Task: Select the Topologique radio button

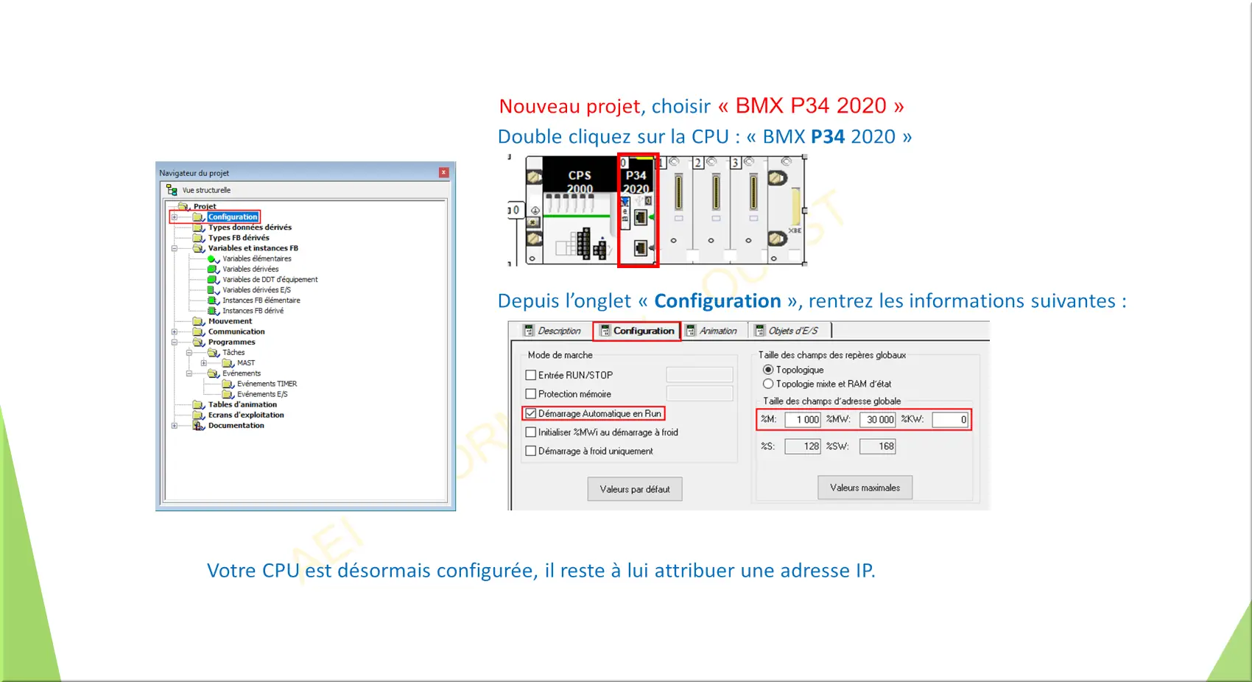Action: 768,370
